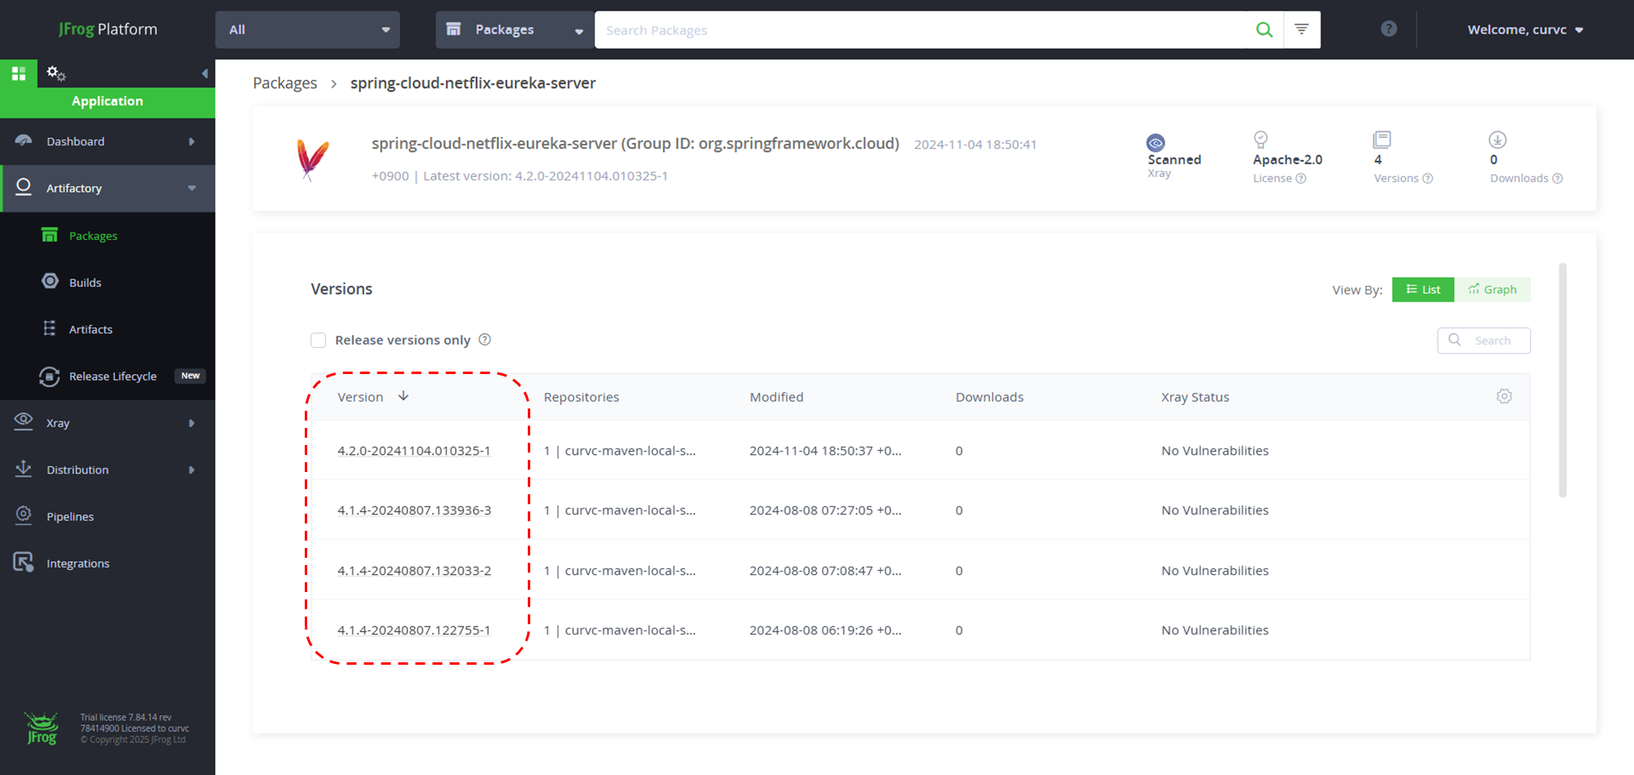
Task: Open the Packages search type dropdown
Action: [515, 29]
